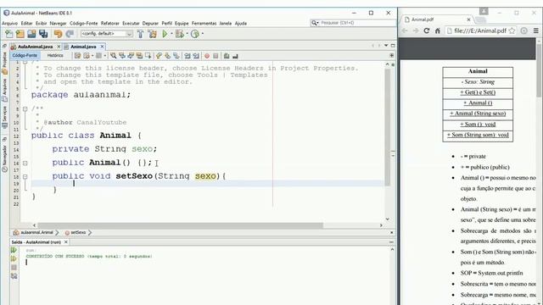Open the Ferramentas menu
The height and width of the screenshot is (305, 543).
204,23
